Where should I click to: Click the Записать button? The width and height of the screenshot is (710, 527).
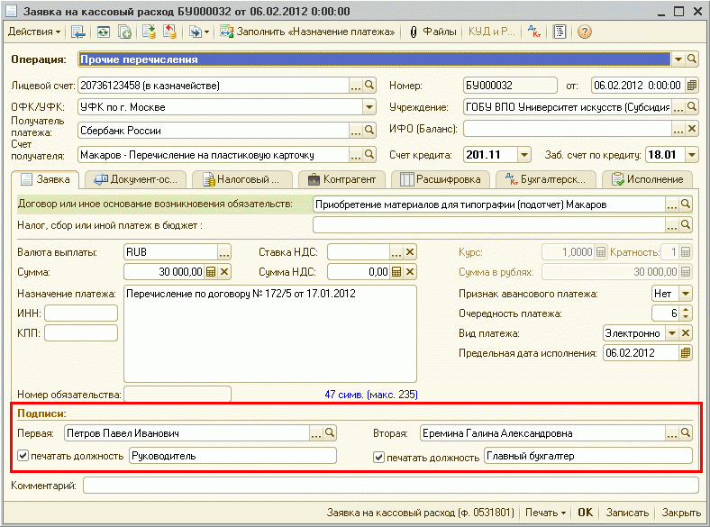click(627, 513)
